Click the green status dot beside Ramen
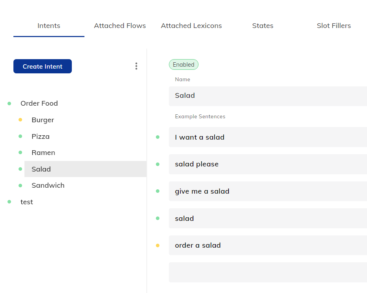This screenshot has width=367, height=293. coord(21,153)
